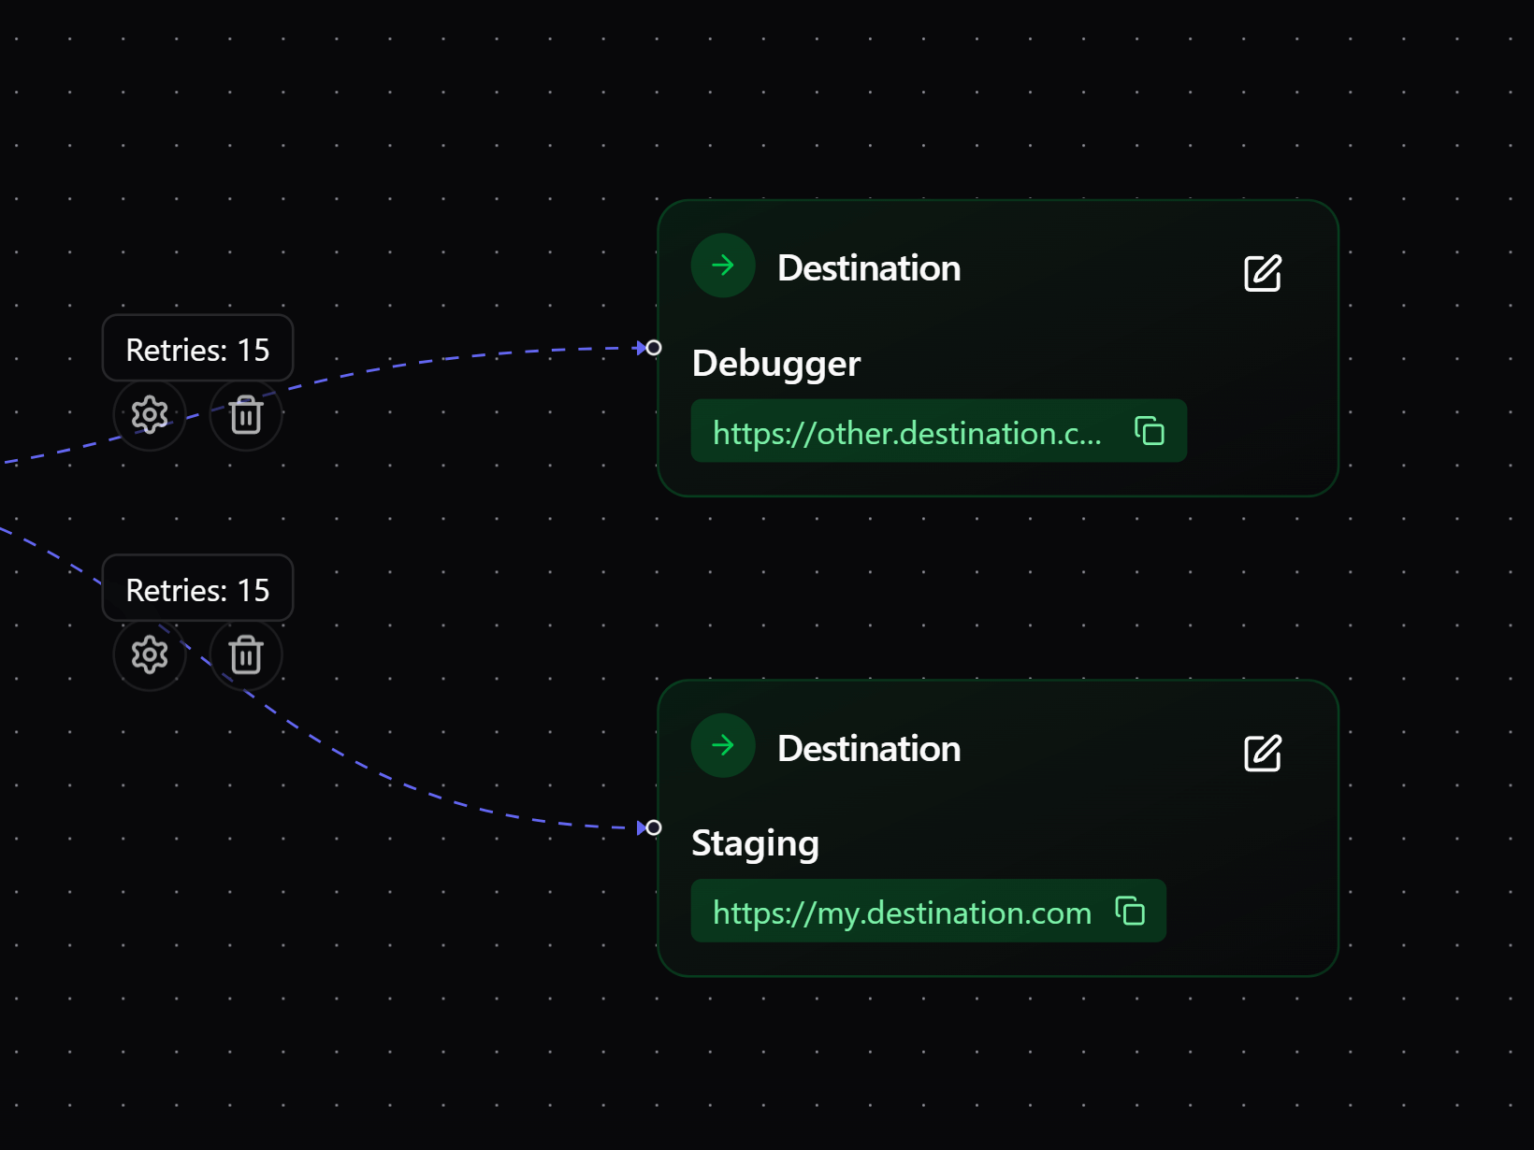Screen dimensions: 1534x1150
Task: Select the Staging node connection anchor point
Action: tap(653, 827)
